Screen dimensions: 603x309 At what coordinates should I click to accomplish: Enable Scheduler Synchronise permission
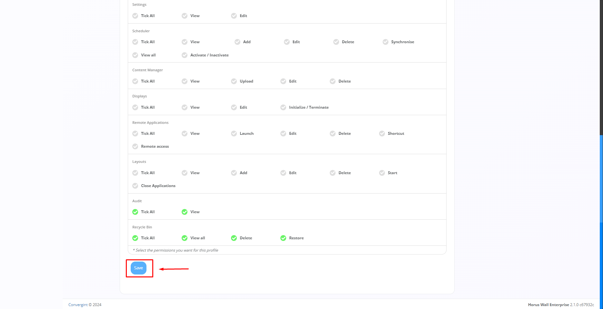[386, 42]
